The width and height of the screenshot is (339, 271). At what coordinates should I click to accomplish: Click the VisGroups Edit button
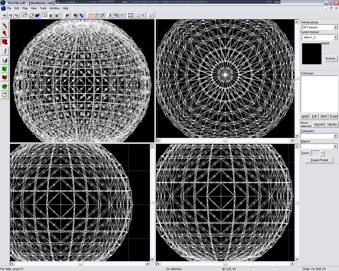[314, 116]
